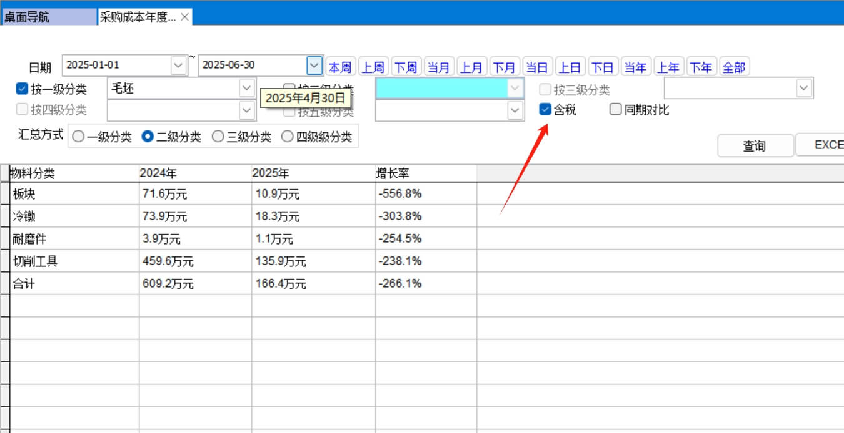Toggle the 含税 checkbox
The height and width of the screenshot is (433, 844).
tap(545, 110)
